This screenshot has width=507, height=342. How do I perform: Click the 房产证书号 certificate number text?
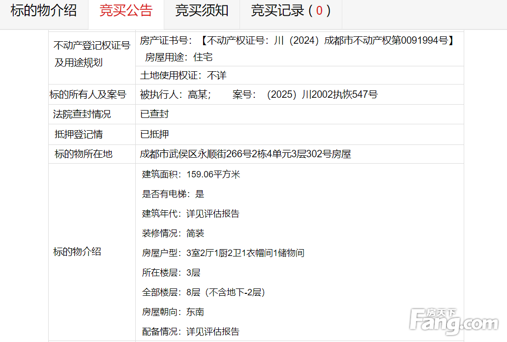297,41
